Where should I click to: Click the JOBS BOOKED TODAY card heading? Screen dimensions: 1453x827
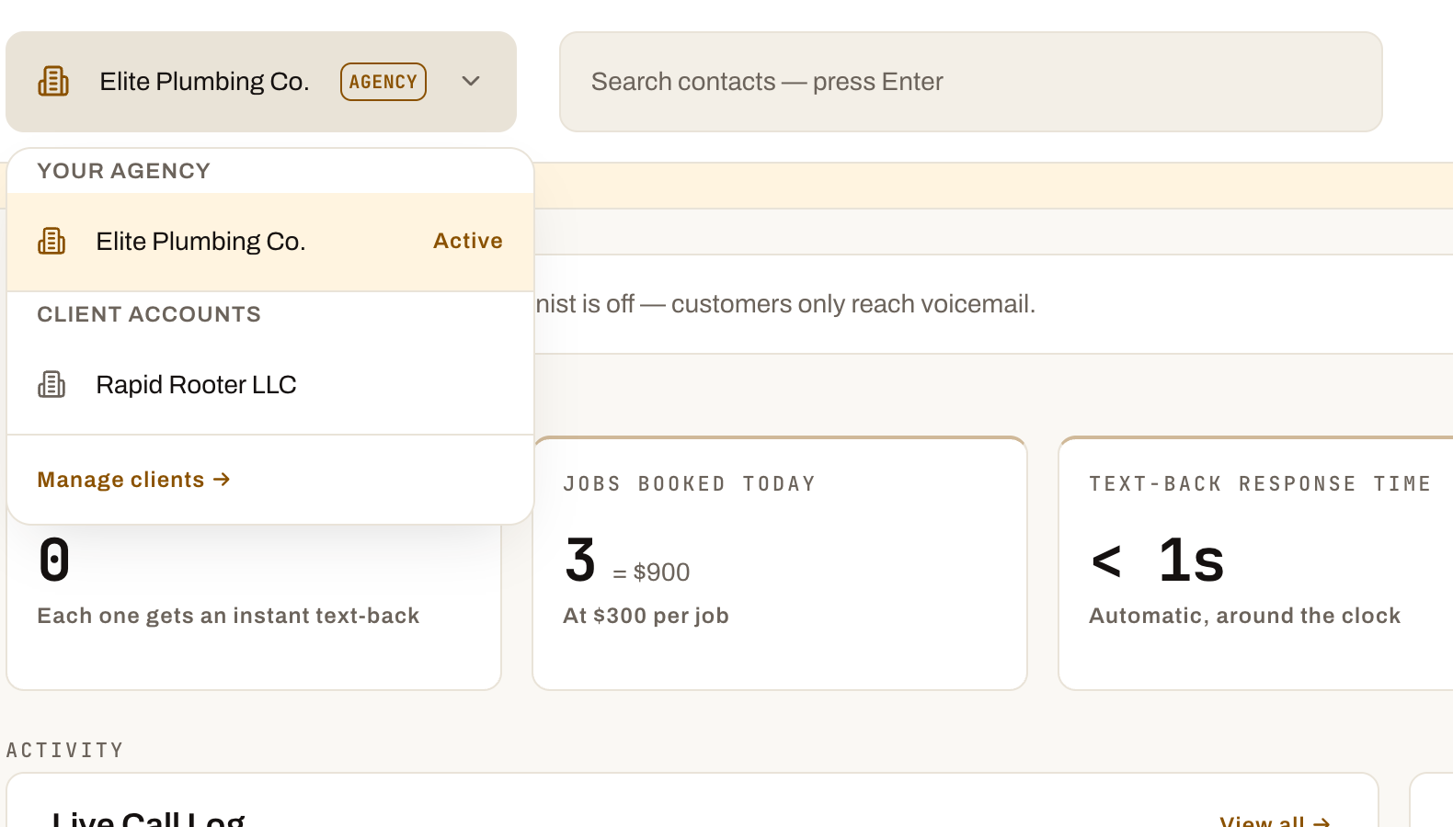click(690, 484)
